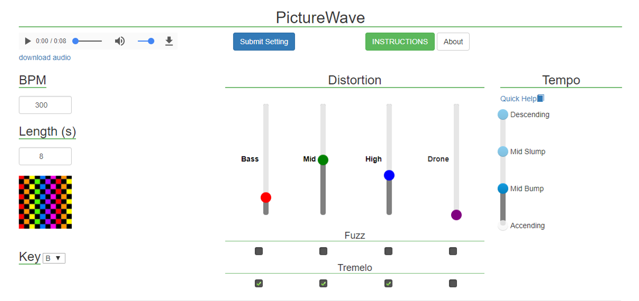Enable Tremelo for the Drone channel
This screenshot has width=639, height=301.
pyautogui.click(x=453, y=284)
